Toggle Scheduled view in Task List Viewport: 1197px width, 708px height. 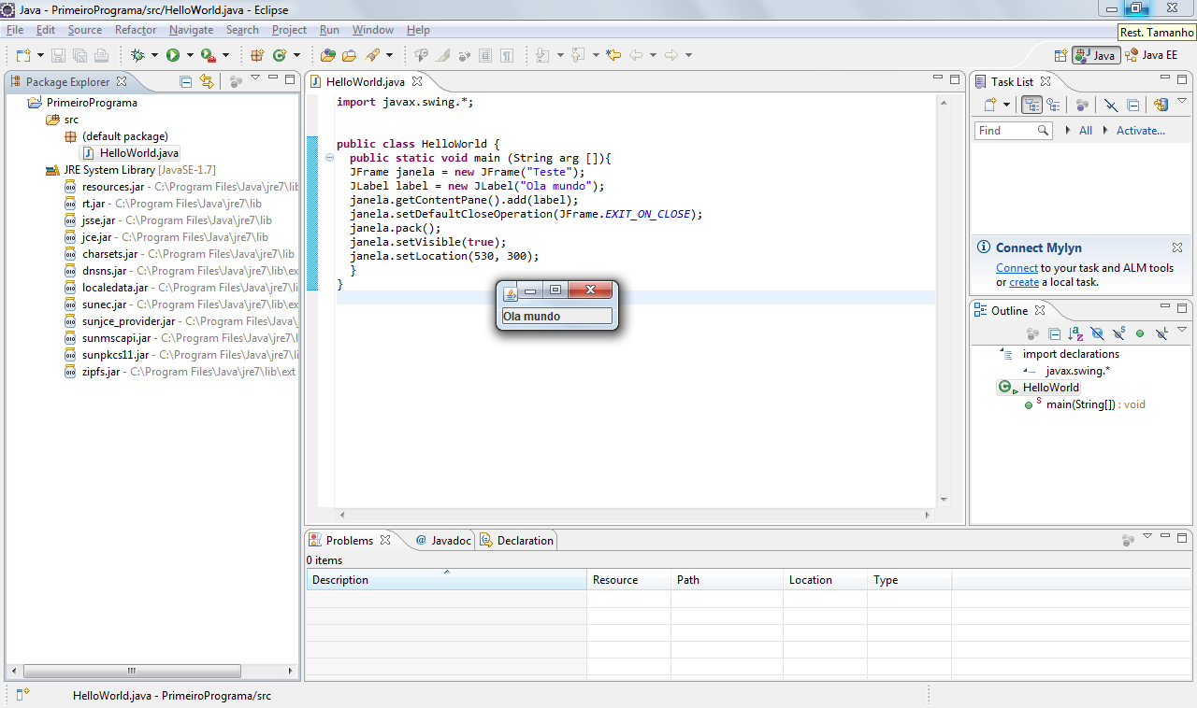coord(1053,105)
